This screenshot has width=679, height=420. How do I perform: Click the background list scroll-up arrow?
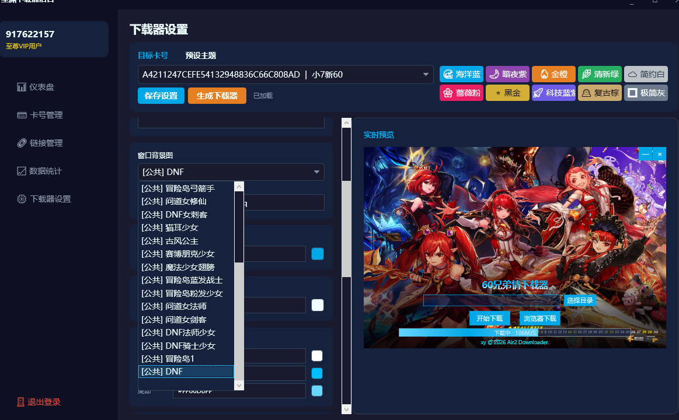pos(239,187)
